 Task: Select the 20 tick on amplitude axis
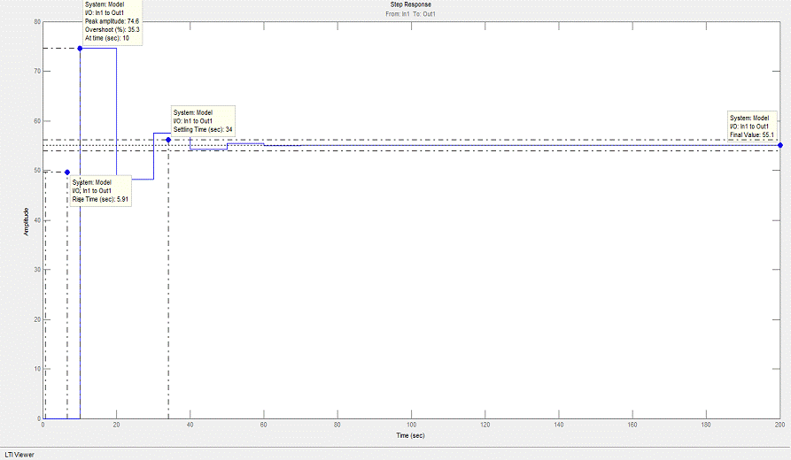click(x=37, y=319)
